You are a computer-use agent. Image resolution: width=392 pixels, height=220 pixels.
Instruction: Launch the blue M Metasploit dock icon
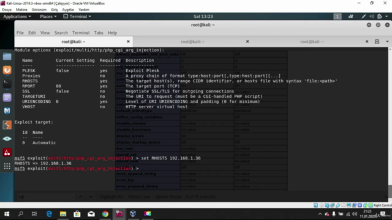pos(7,111)
